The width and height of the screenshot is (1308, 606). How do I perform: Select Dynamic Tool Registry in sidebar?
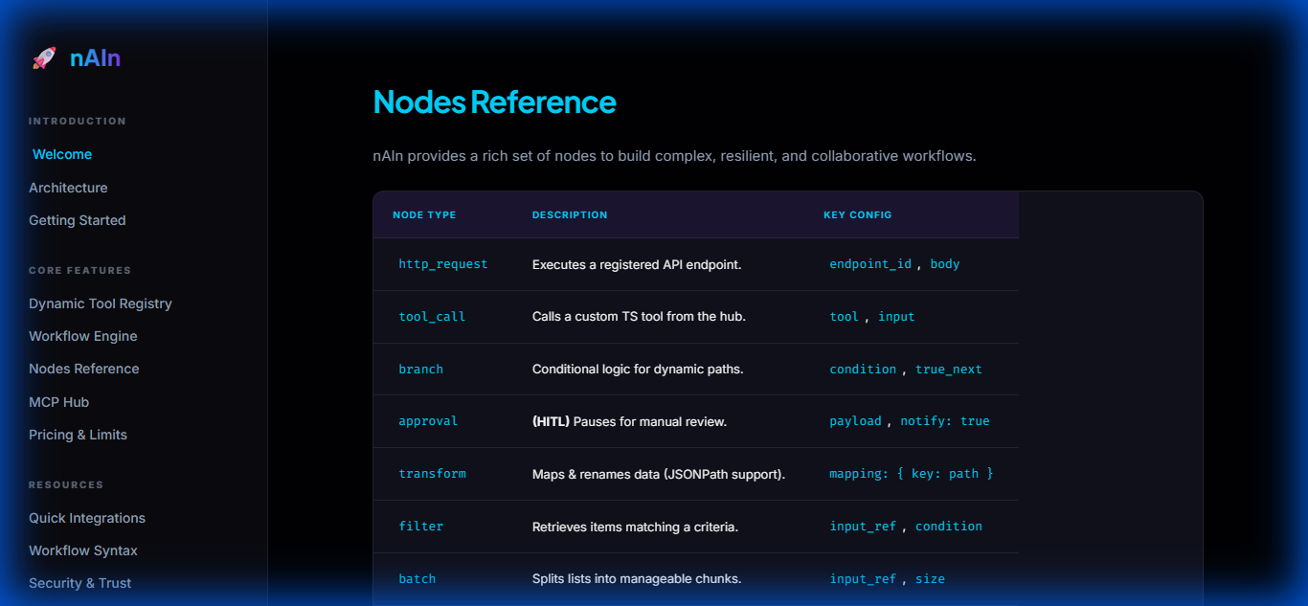click(100, 303)
